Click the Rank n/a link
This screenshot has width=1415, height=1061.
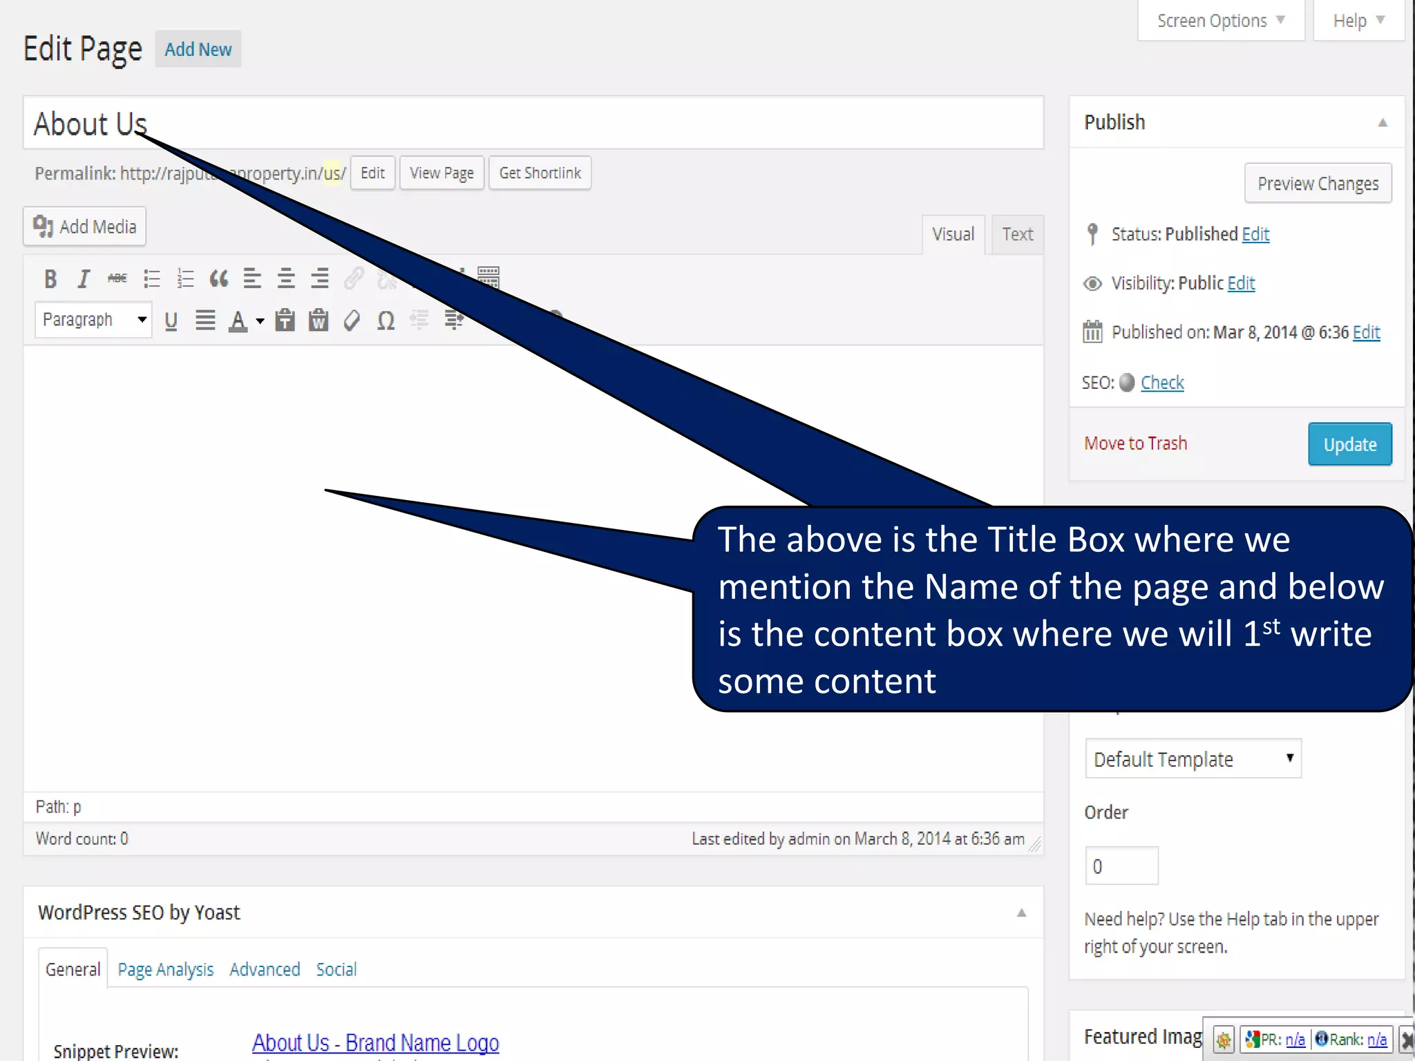1376,1040
